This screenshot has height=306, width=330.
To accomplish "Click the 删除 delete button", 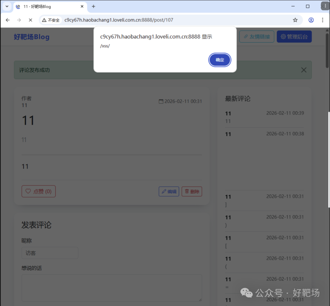I will 192,192.
